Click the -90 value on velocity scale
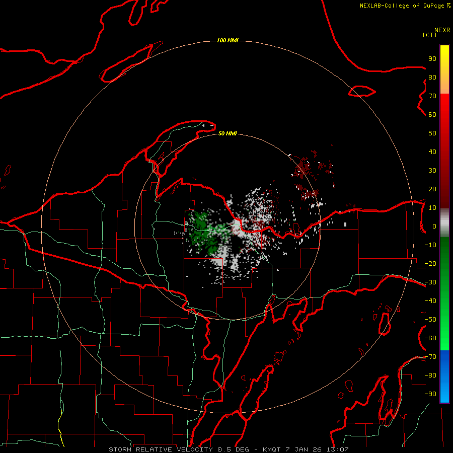Image resolution: width=453 pixels, height=453 pixels. click(430, 394)
